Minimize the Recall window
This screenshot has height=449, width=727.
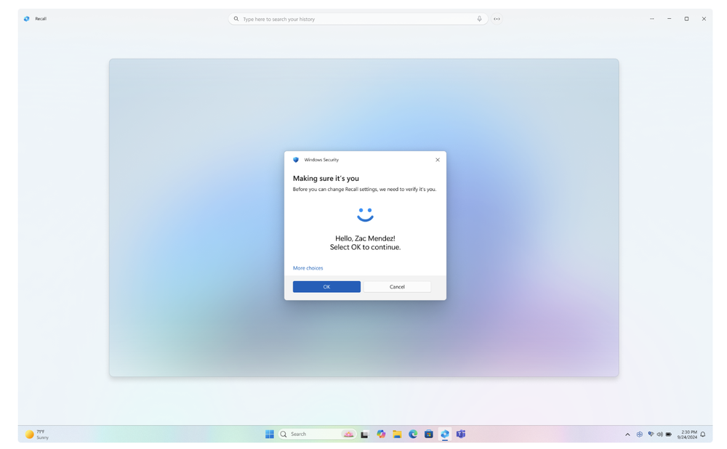(669, 19)
